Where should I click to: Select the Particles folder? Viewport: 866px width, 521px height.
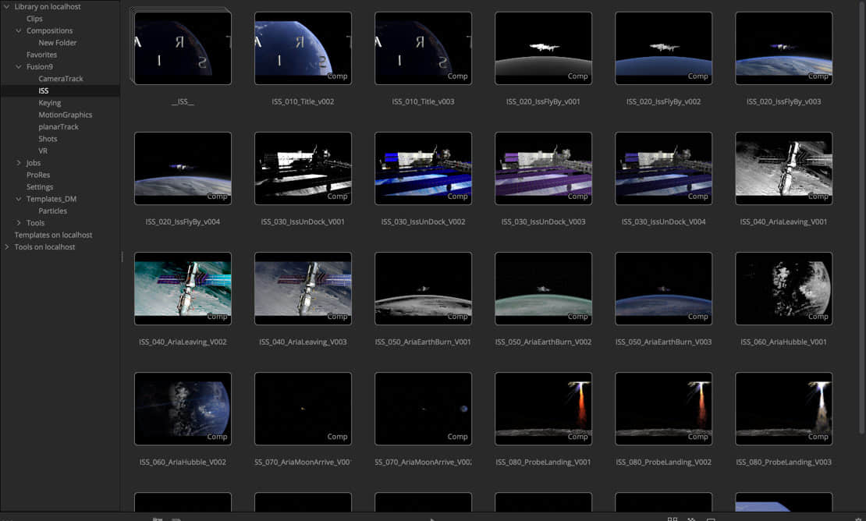tap(53, 211)
